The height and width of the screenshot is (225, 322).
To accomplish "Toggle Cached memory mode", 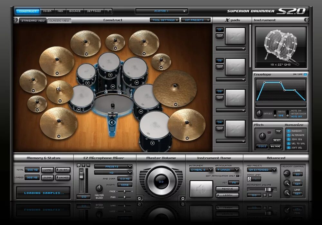I will pos(63,177).
